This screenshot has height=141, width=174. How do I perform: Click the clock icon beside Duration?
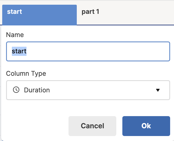[x=16, y=90]
